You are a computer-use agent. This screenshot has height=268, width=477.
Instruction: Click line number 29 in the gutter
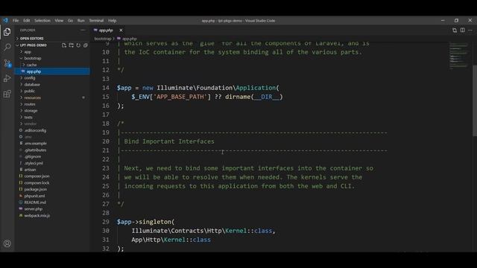pos(106,222)
